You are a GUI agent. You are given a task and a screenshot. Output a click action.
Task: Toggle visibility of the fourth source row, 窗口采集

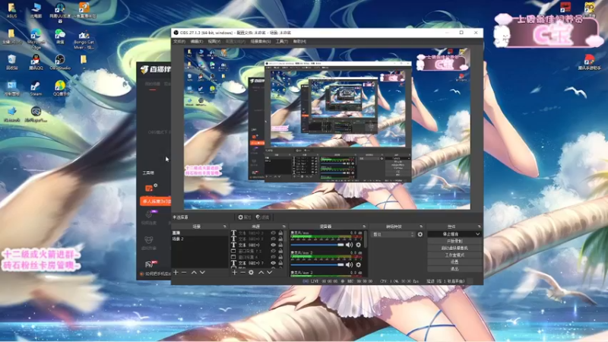point(274,251)
